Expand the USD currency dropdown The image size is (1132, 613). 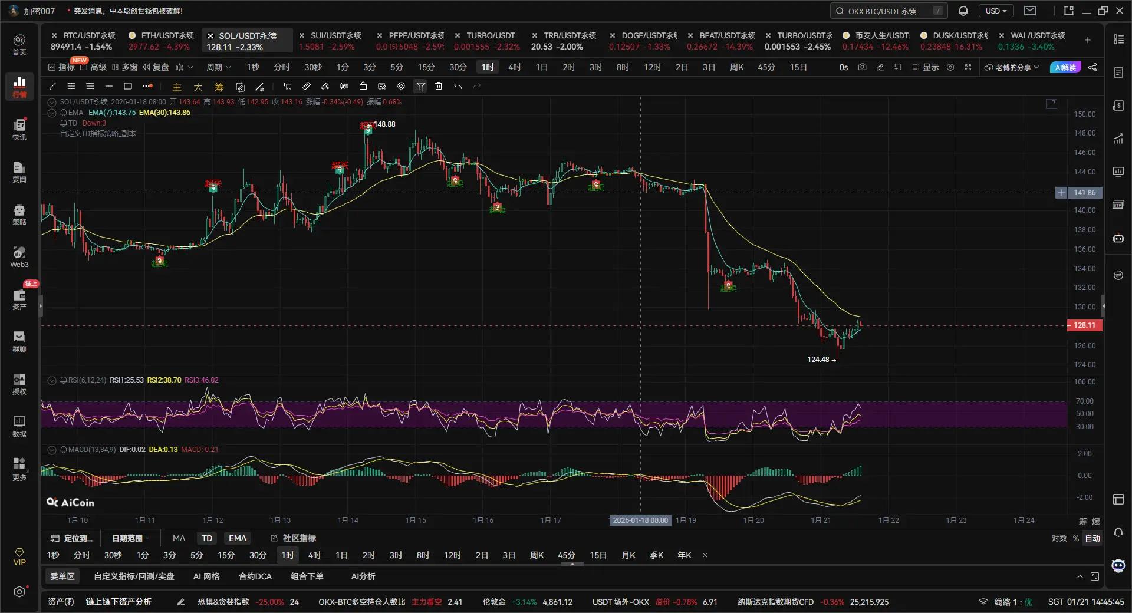[x=996, y=11]
